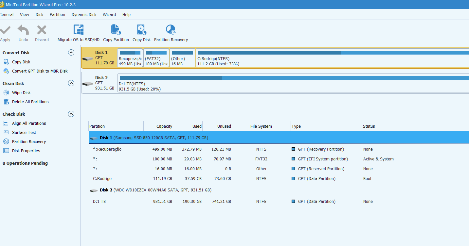Click Convert GPT Disk to MBR icon
The image size is (469, 246).
tap(6, 71)
